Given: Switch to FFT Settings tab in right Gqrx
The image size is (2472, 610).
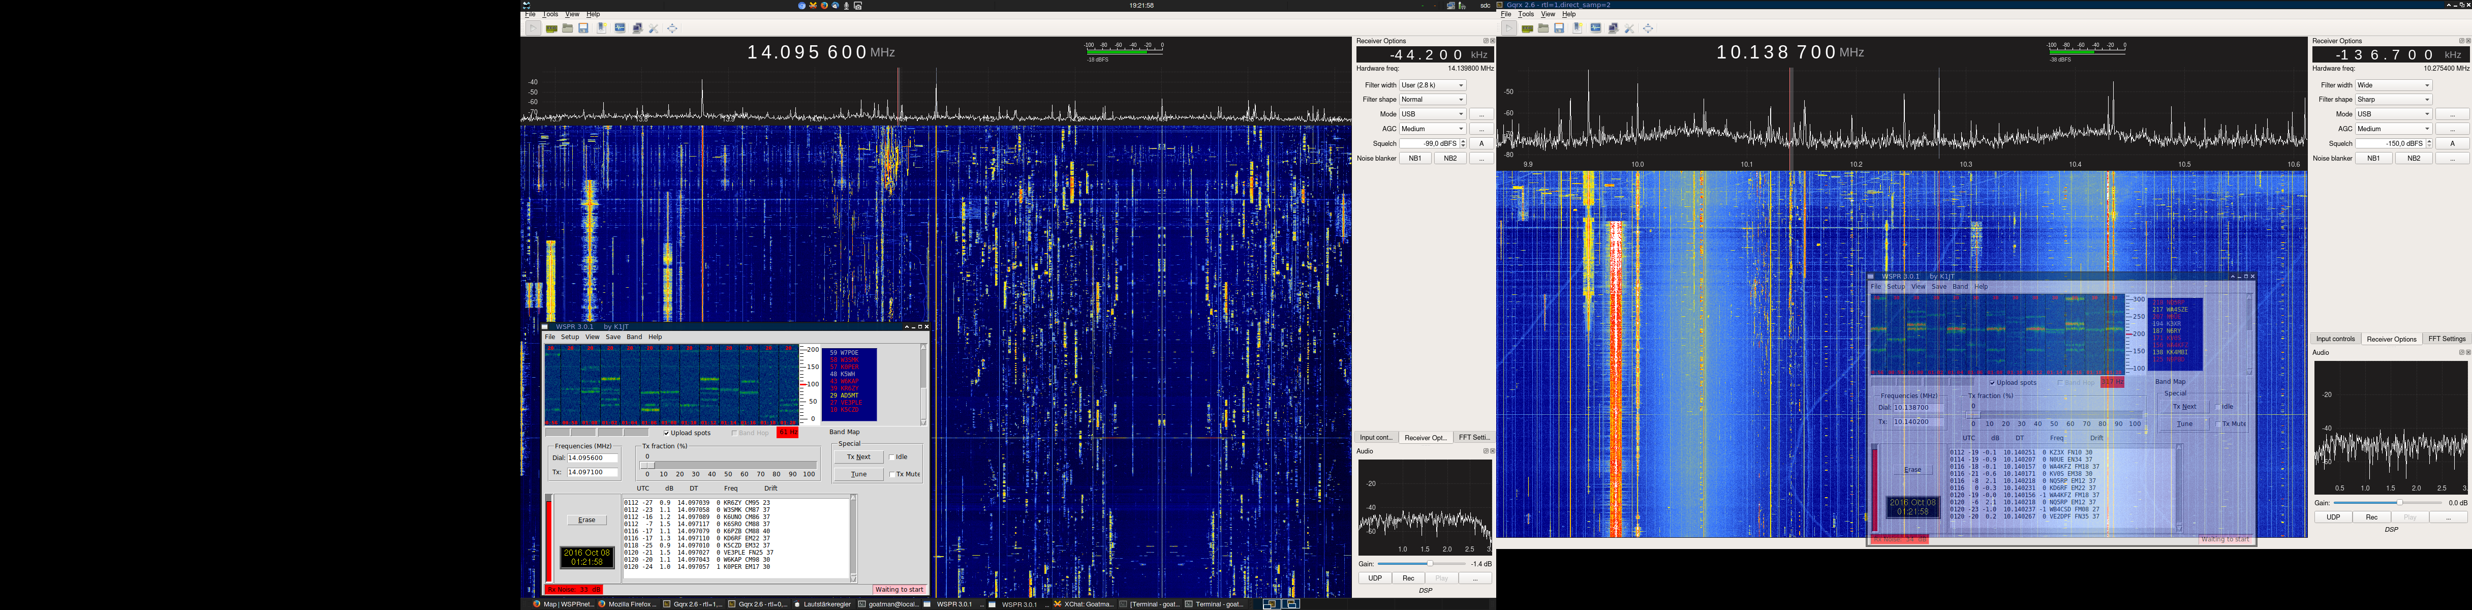Looking at the screenshot, I should [x=2446, y=339].
